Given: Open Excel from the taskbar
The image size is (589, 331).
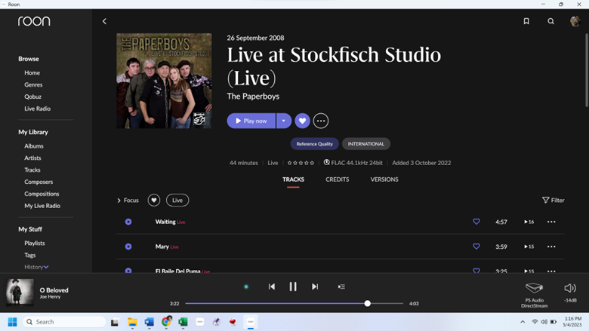Looking at the screenshot, I should (183, 322).
